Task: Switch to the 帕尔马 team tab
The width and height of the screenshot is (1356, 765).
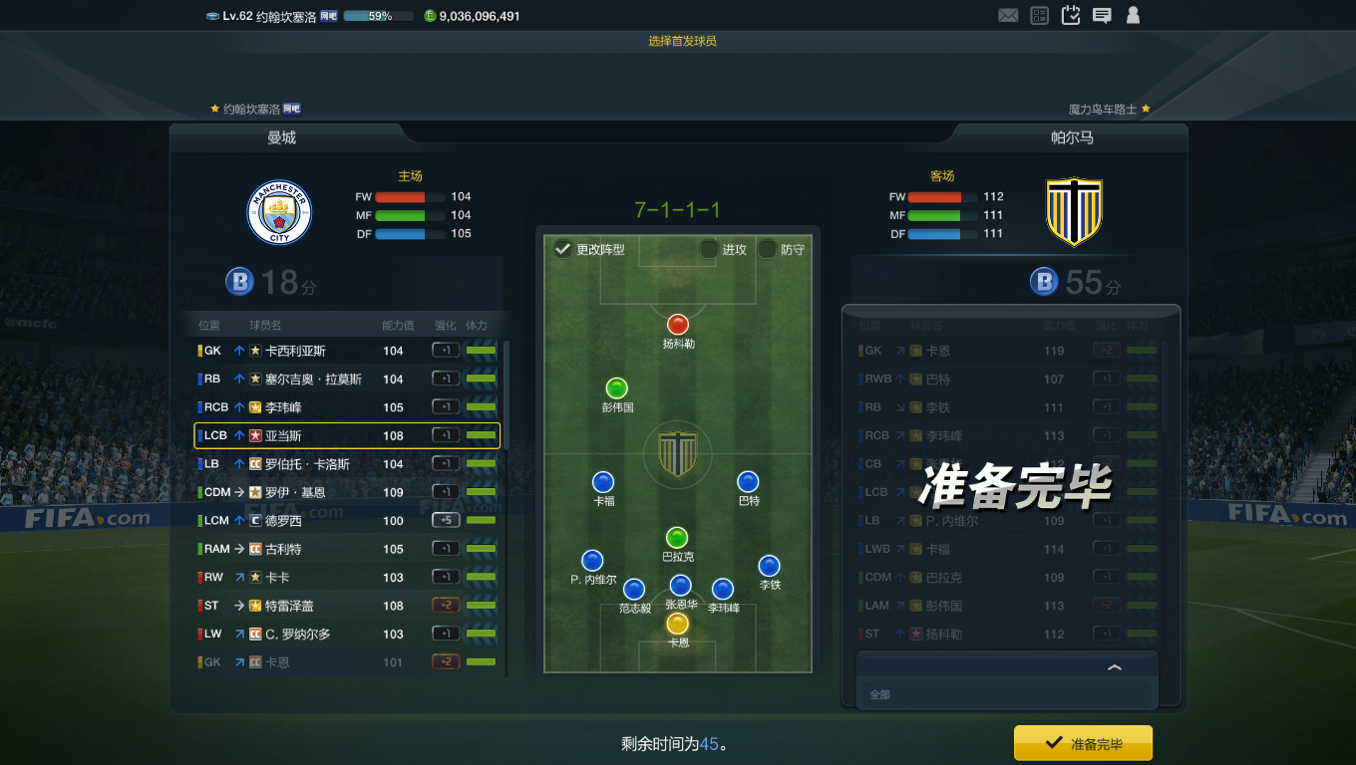Action: 1072,137
